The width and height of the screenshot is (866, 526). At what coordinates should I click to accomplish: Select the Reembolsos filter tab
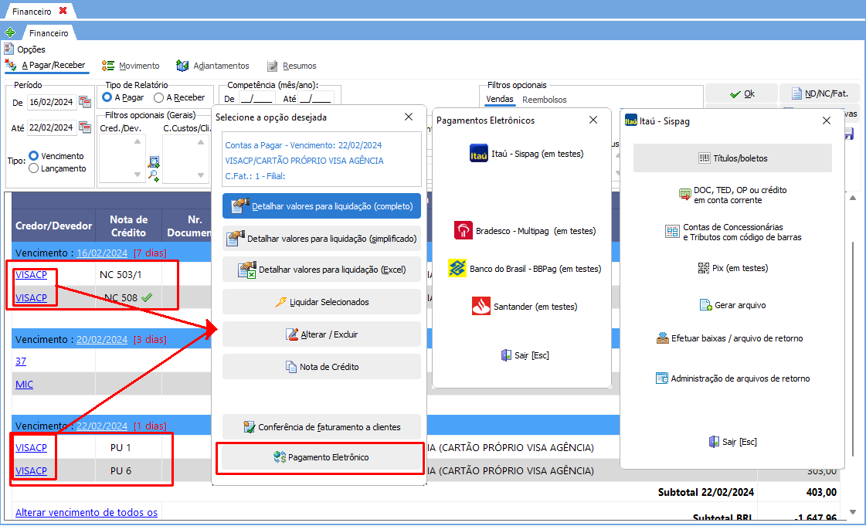(545, 100)
